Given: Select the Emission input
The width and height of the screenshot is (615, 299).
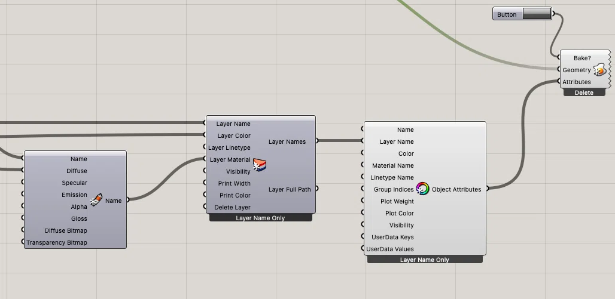Looking at the screenshot, I should click(x=75, y=195).
